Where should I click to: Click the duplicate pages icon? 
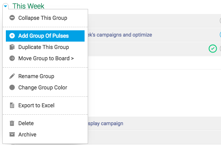pos(12,47)
